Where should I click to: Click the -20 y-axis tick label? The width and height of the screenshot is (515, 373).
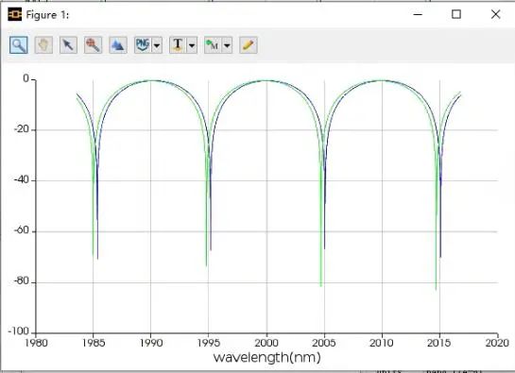point(22,129)
